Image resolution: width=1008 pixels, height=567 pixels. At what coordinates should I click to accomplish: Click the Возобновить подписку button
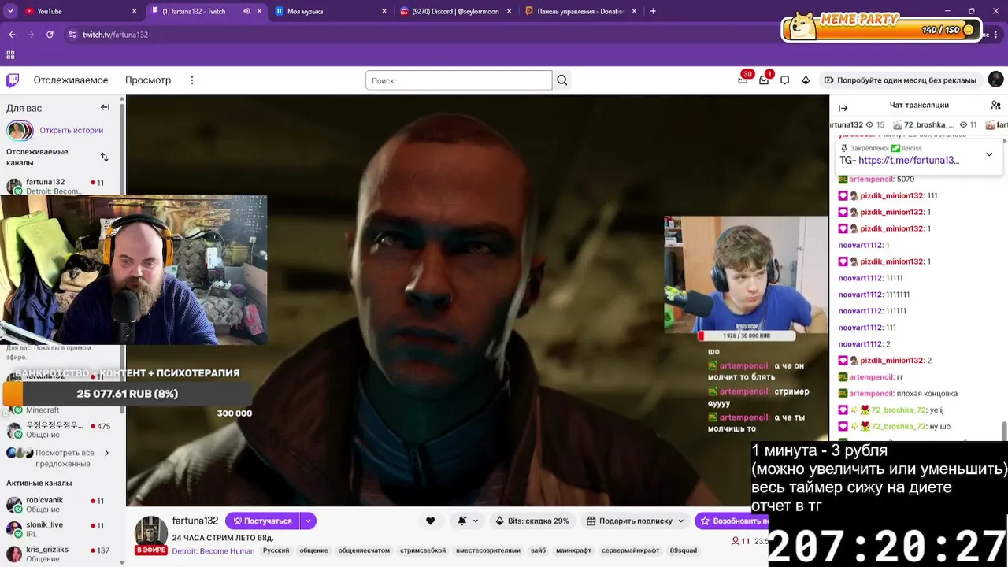click(732, 521)
